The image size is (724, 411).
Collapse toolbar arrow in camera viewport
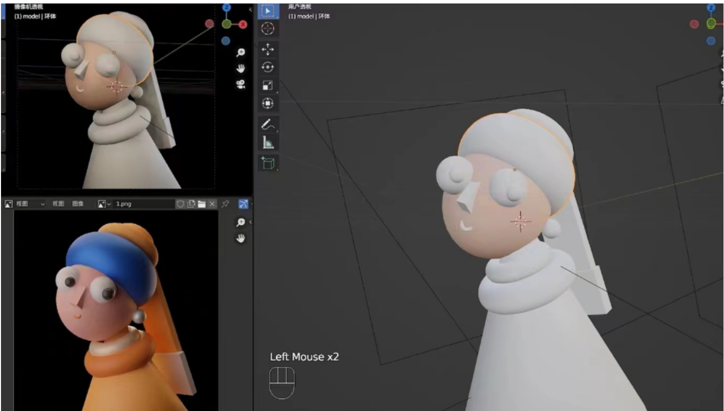(250, 9)
